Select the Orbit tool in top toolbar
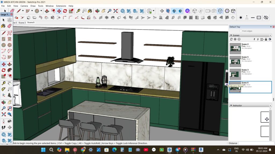 point(97,11)
